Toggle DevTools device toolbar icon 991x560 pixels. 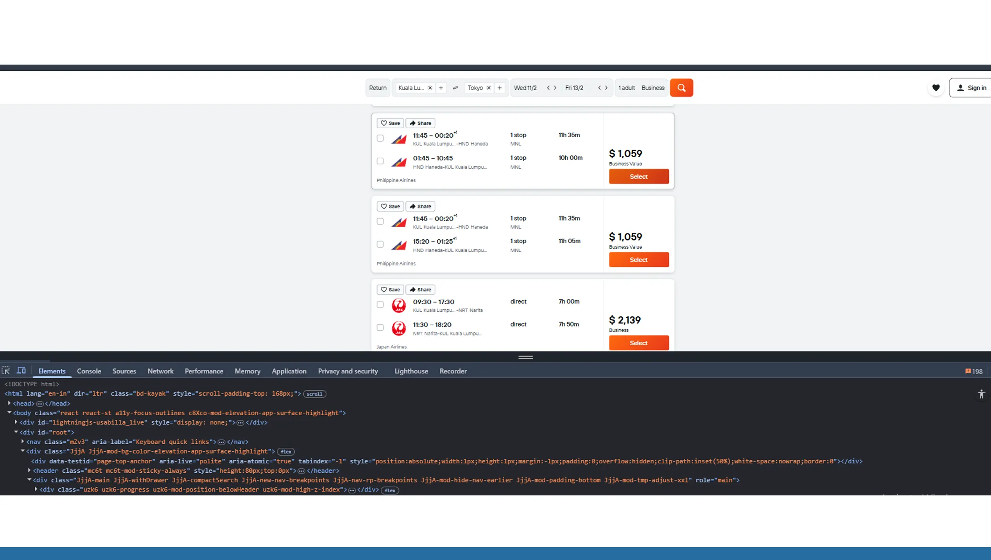point(21,371)
